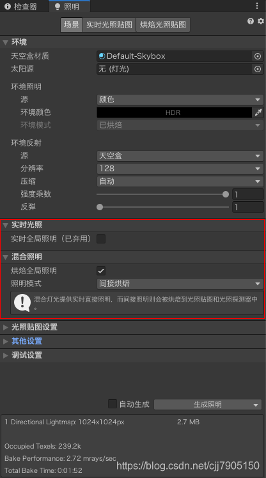Toggle 实时全局照明（已弃用）checkbox
Screen dimensions: 266x478
click(101, 239)
